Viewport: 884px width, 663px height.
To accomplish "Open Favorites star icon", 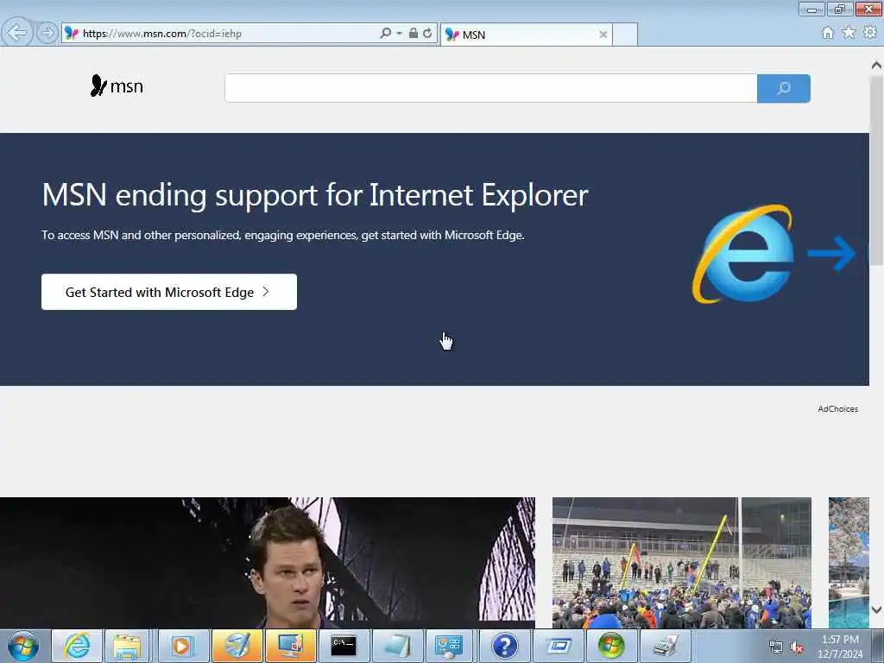I will tap(849, 33).
